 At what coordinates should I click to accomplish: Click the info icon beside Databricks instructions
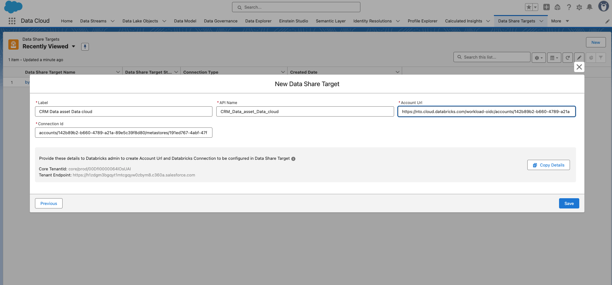coord(293,159)
